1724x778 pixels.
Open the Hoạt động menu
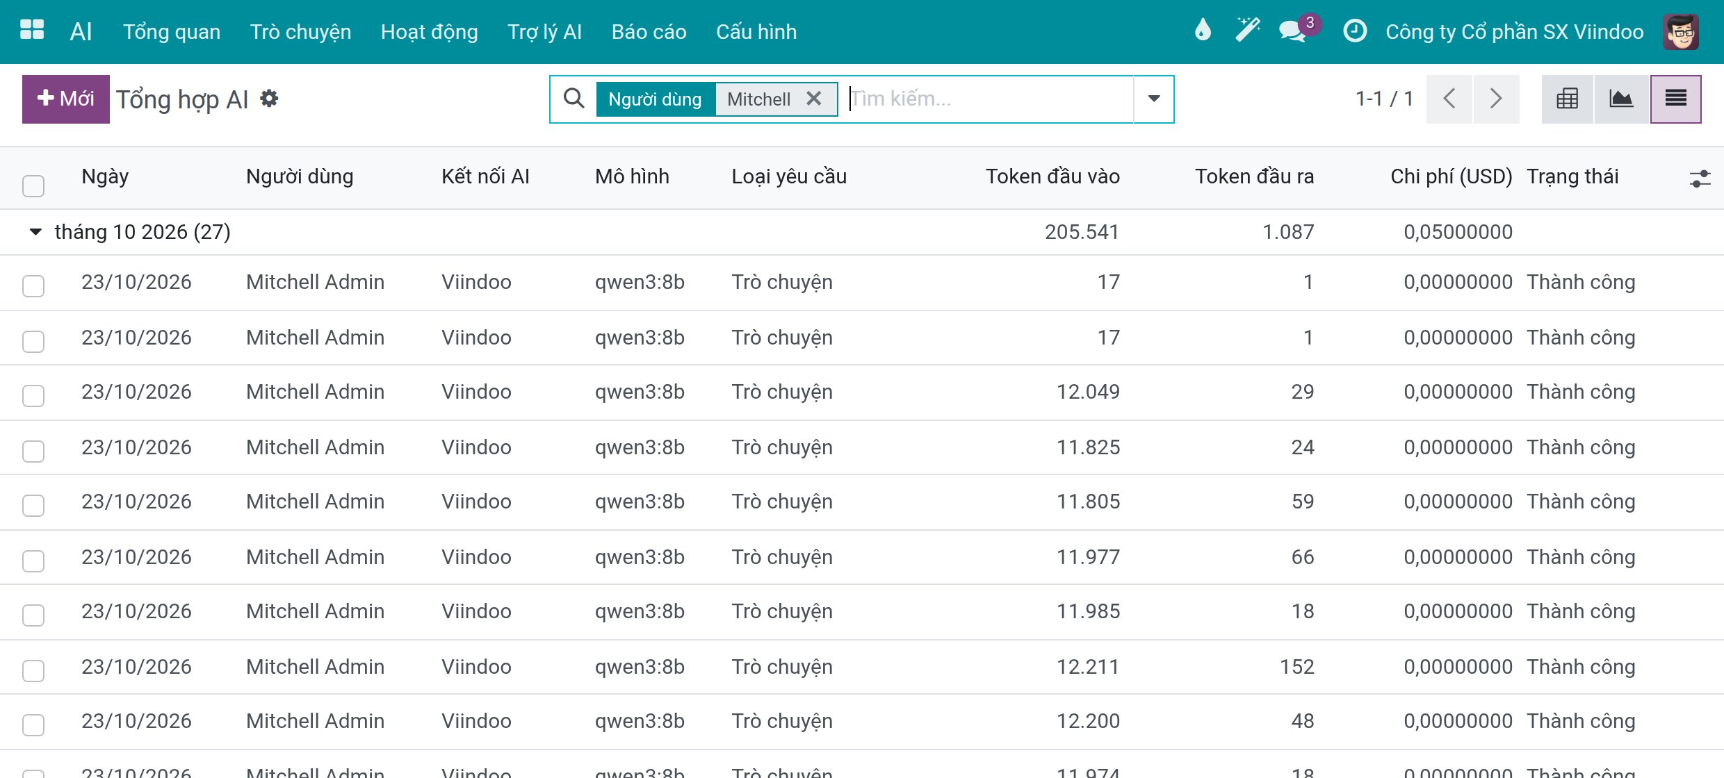click(x=429, y=31)
